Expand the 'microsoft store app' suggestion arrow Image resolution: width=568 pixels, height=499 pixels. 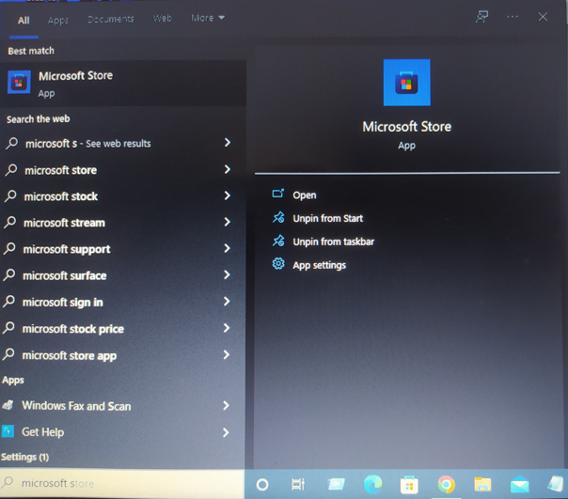coord(227,354)
